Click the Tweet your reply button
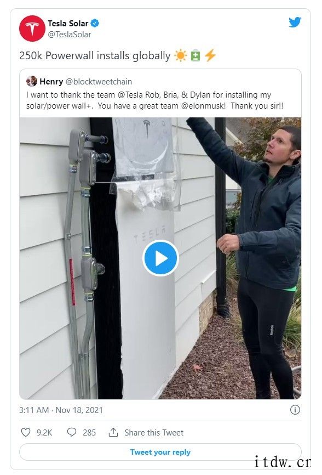 pyautogui.click(x=160, y=453)
